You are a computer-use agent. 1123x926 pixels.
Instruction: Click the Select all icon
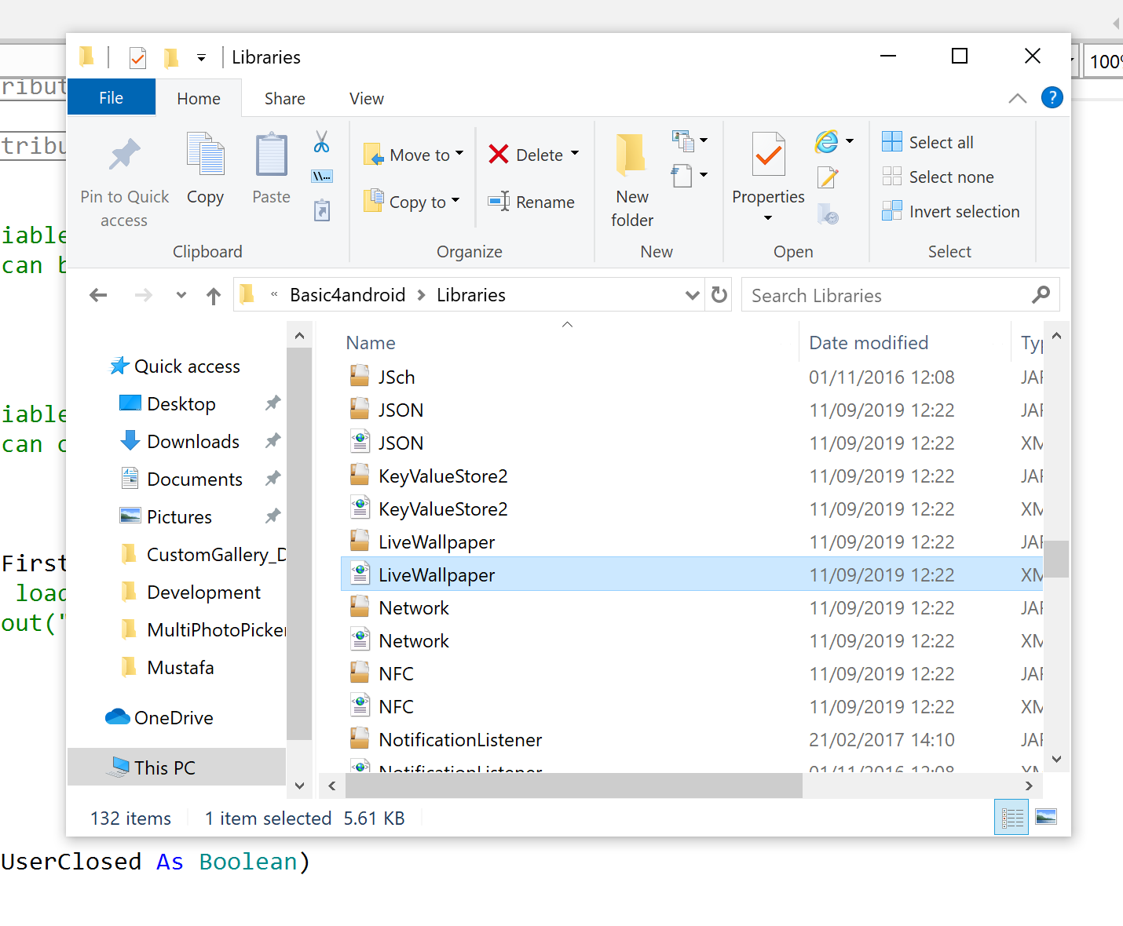pyautogui.click(x=892, y=142)
